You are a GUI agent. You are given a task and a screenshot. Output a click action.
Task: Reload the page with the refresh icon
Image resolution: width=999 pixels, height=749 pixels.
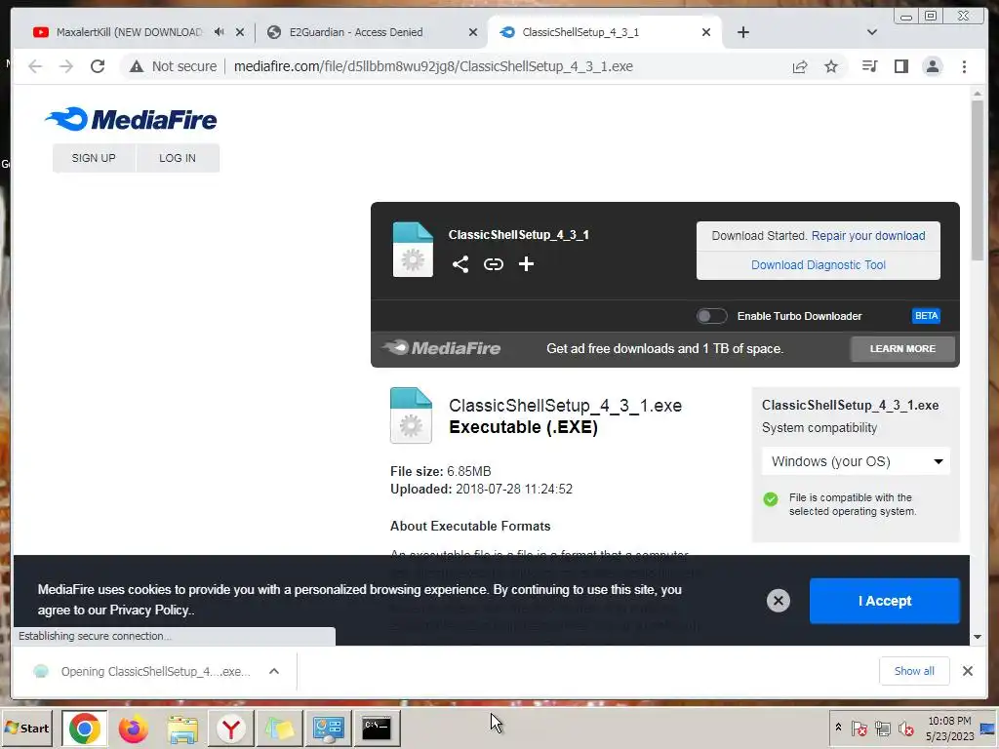coord(98,66)
